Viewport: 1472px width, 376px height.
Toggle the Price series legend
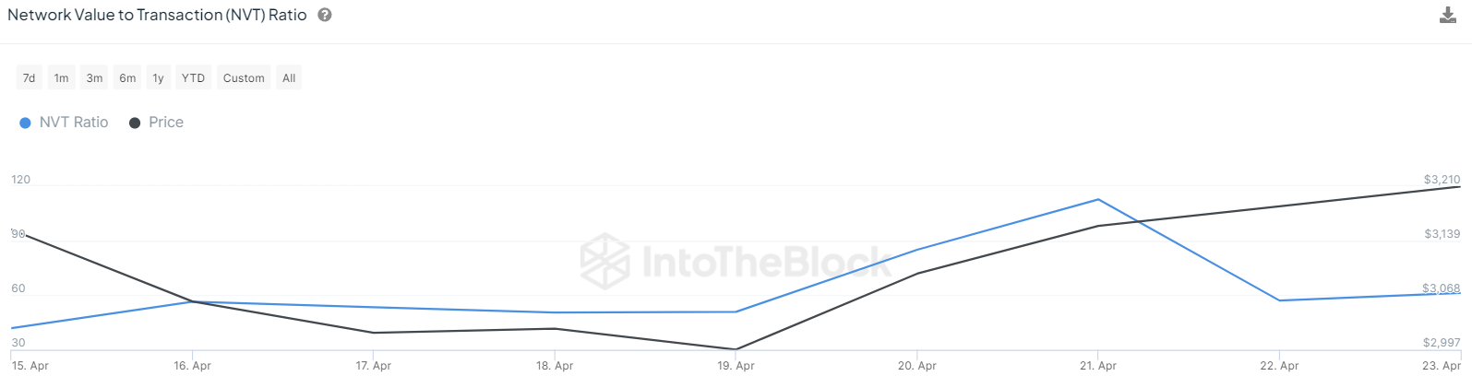[156, 123]
